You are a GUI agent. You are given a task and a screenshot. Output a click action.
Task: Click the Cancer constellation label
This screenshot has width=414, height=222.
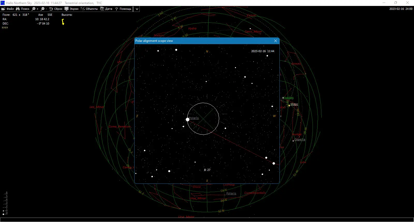tap(252, 15)
